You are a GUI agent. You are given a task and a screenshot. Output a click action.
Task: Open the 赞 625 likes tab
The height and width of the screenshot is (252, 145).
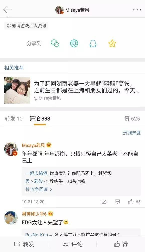tap(132, 119)
